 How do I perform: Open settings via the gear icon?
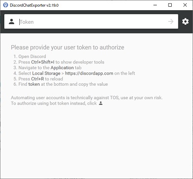[x=185, y=21]
